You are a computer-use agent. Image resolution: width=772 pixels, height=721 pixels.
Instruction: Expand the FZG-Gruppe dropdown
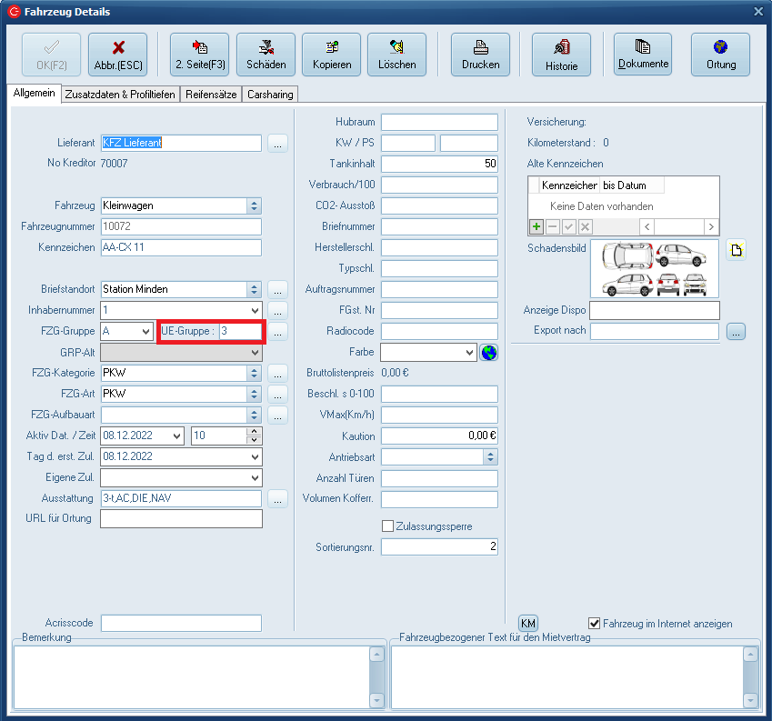pos(145,332)
